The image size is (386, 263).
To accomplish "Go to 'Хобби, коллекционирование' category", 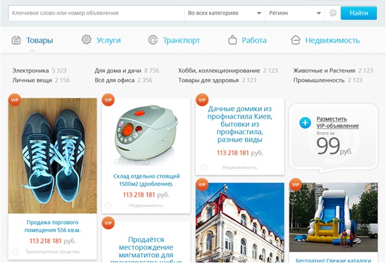I will tap(219, 71).
